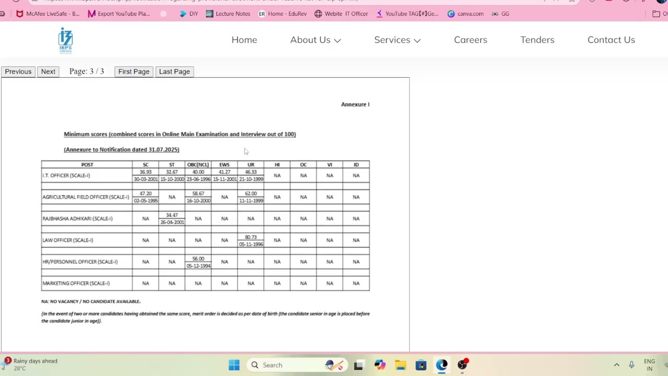668x376 pixels.
Task: Click the 56.00 HR Officer OBC score
Action: tap(198, 258)
